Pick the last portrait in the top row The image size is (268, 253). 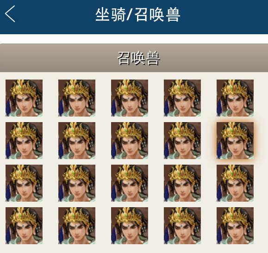235,98
